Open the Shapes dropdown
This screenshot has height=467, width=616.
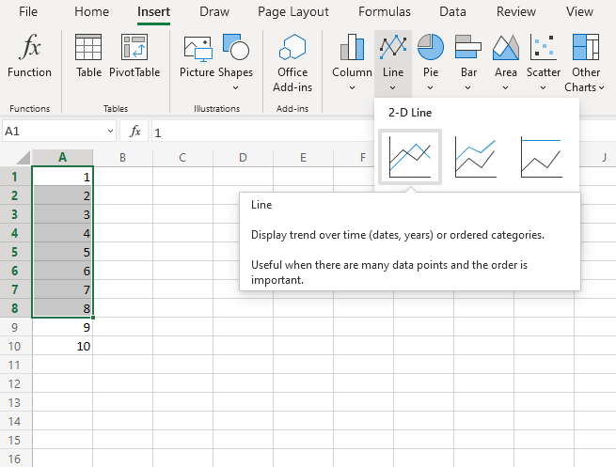tap(235, 56)
